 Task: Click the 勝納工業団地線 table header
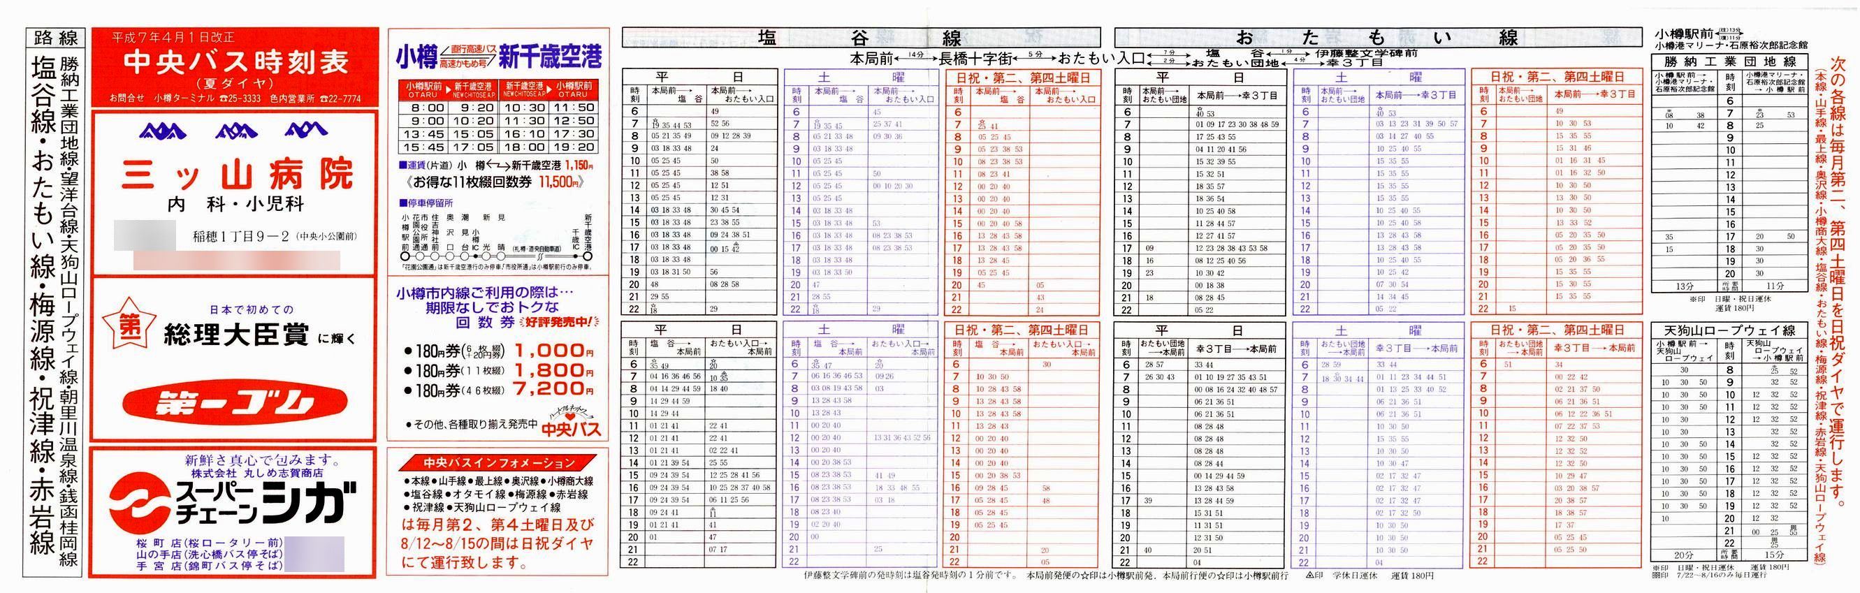pyautogui.click(x=1729, y=62)
